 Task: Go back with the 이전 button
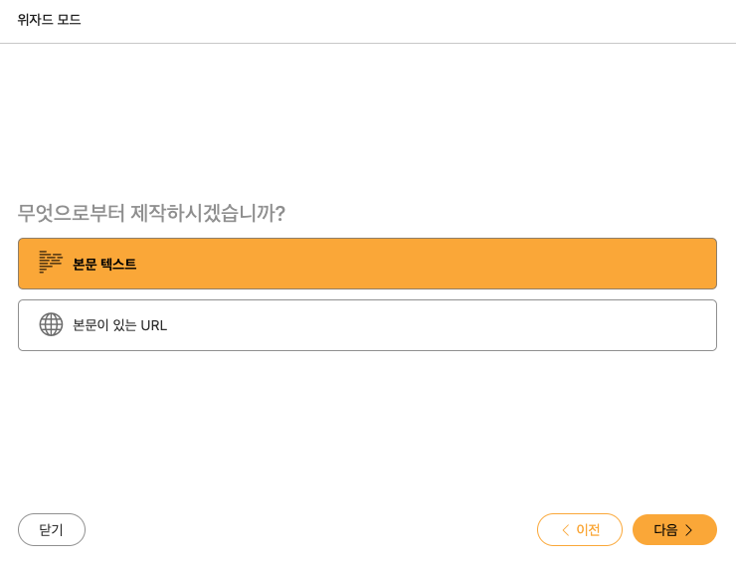coord(580,530)
